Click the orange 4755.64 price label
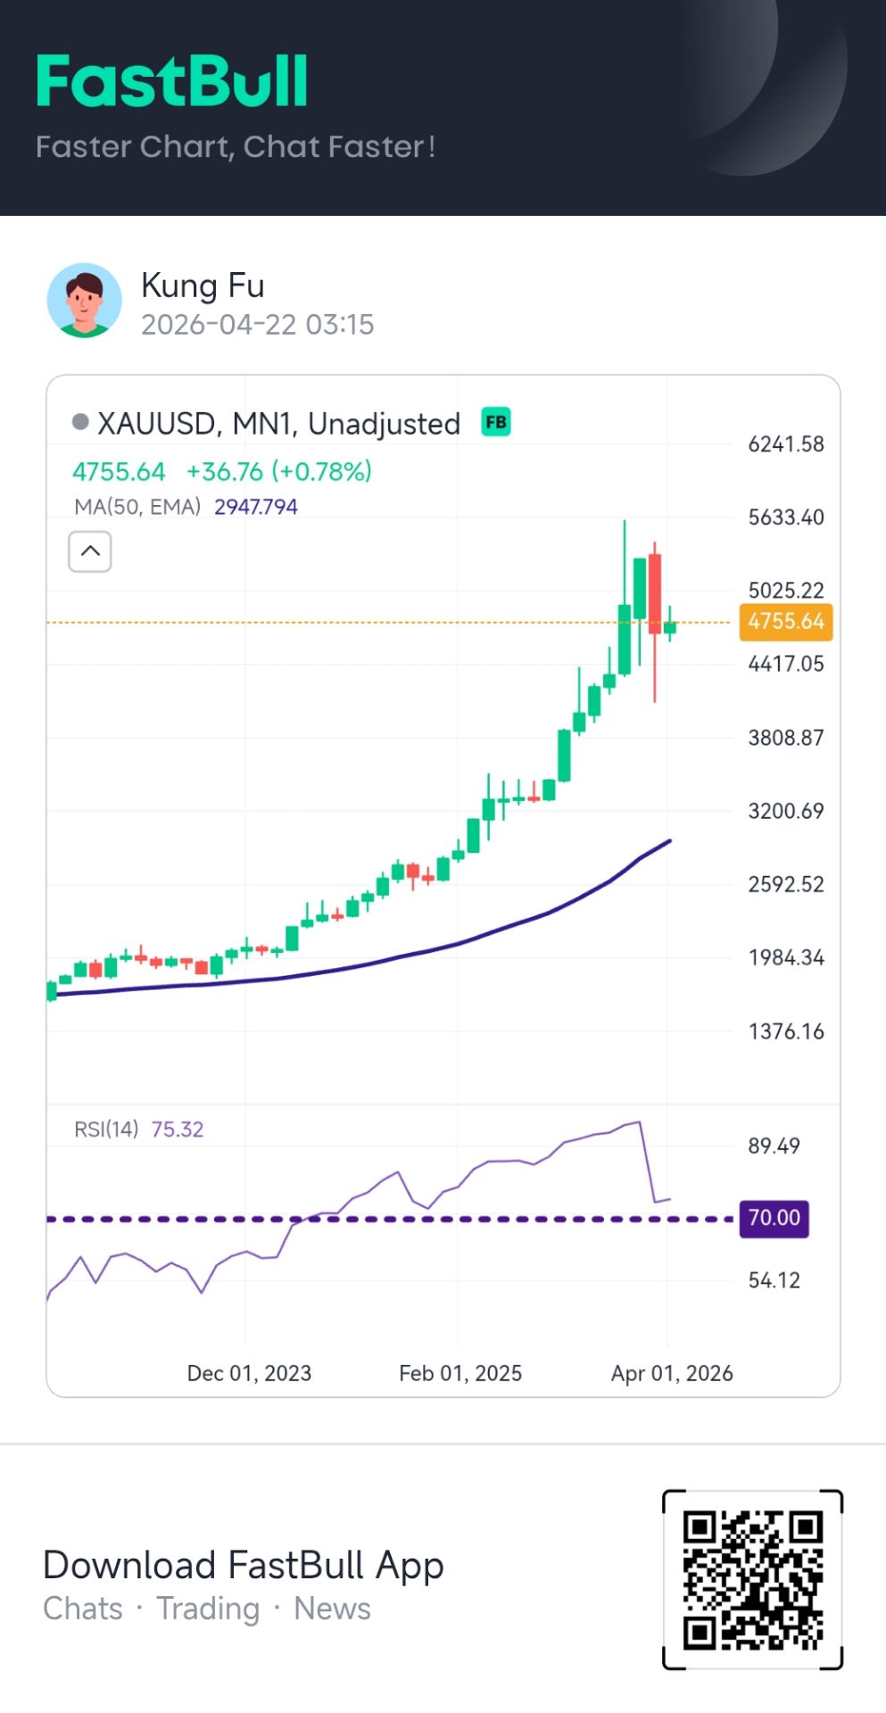Image resolution: width=886 pixels, height=1713 pixels. [x=785, y=622]
